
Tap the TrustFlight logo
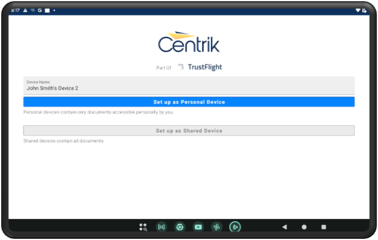click(200, 67)
